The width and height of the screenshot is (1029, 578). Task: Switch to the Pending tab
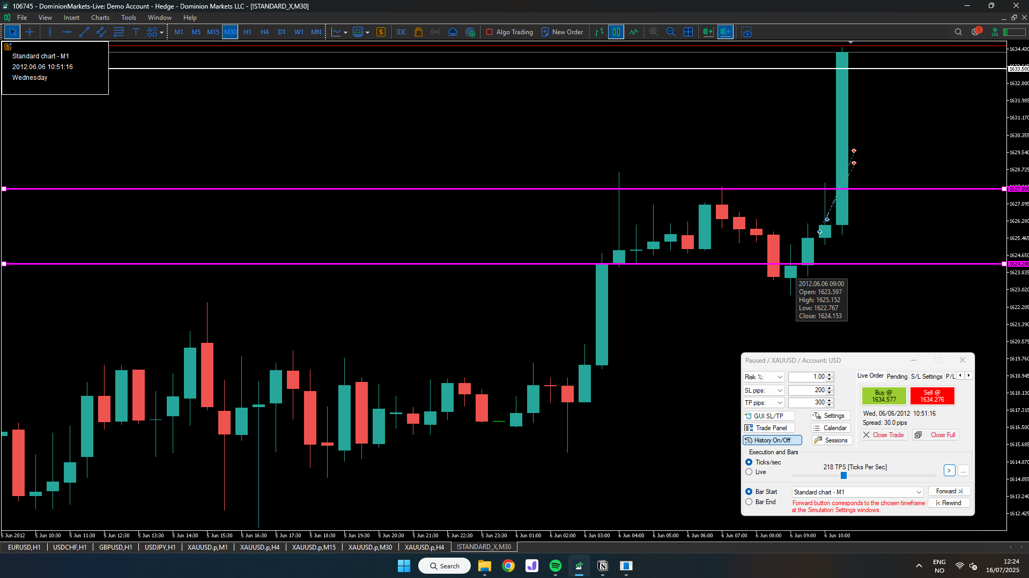897,377
